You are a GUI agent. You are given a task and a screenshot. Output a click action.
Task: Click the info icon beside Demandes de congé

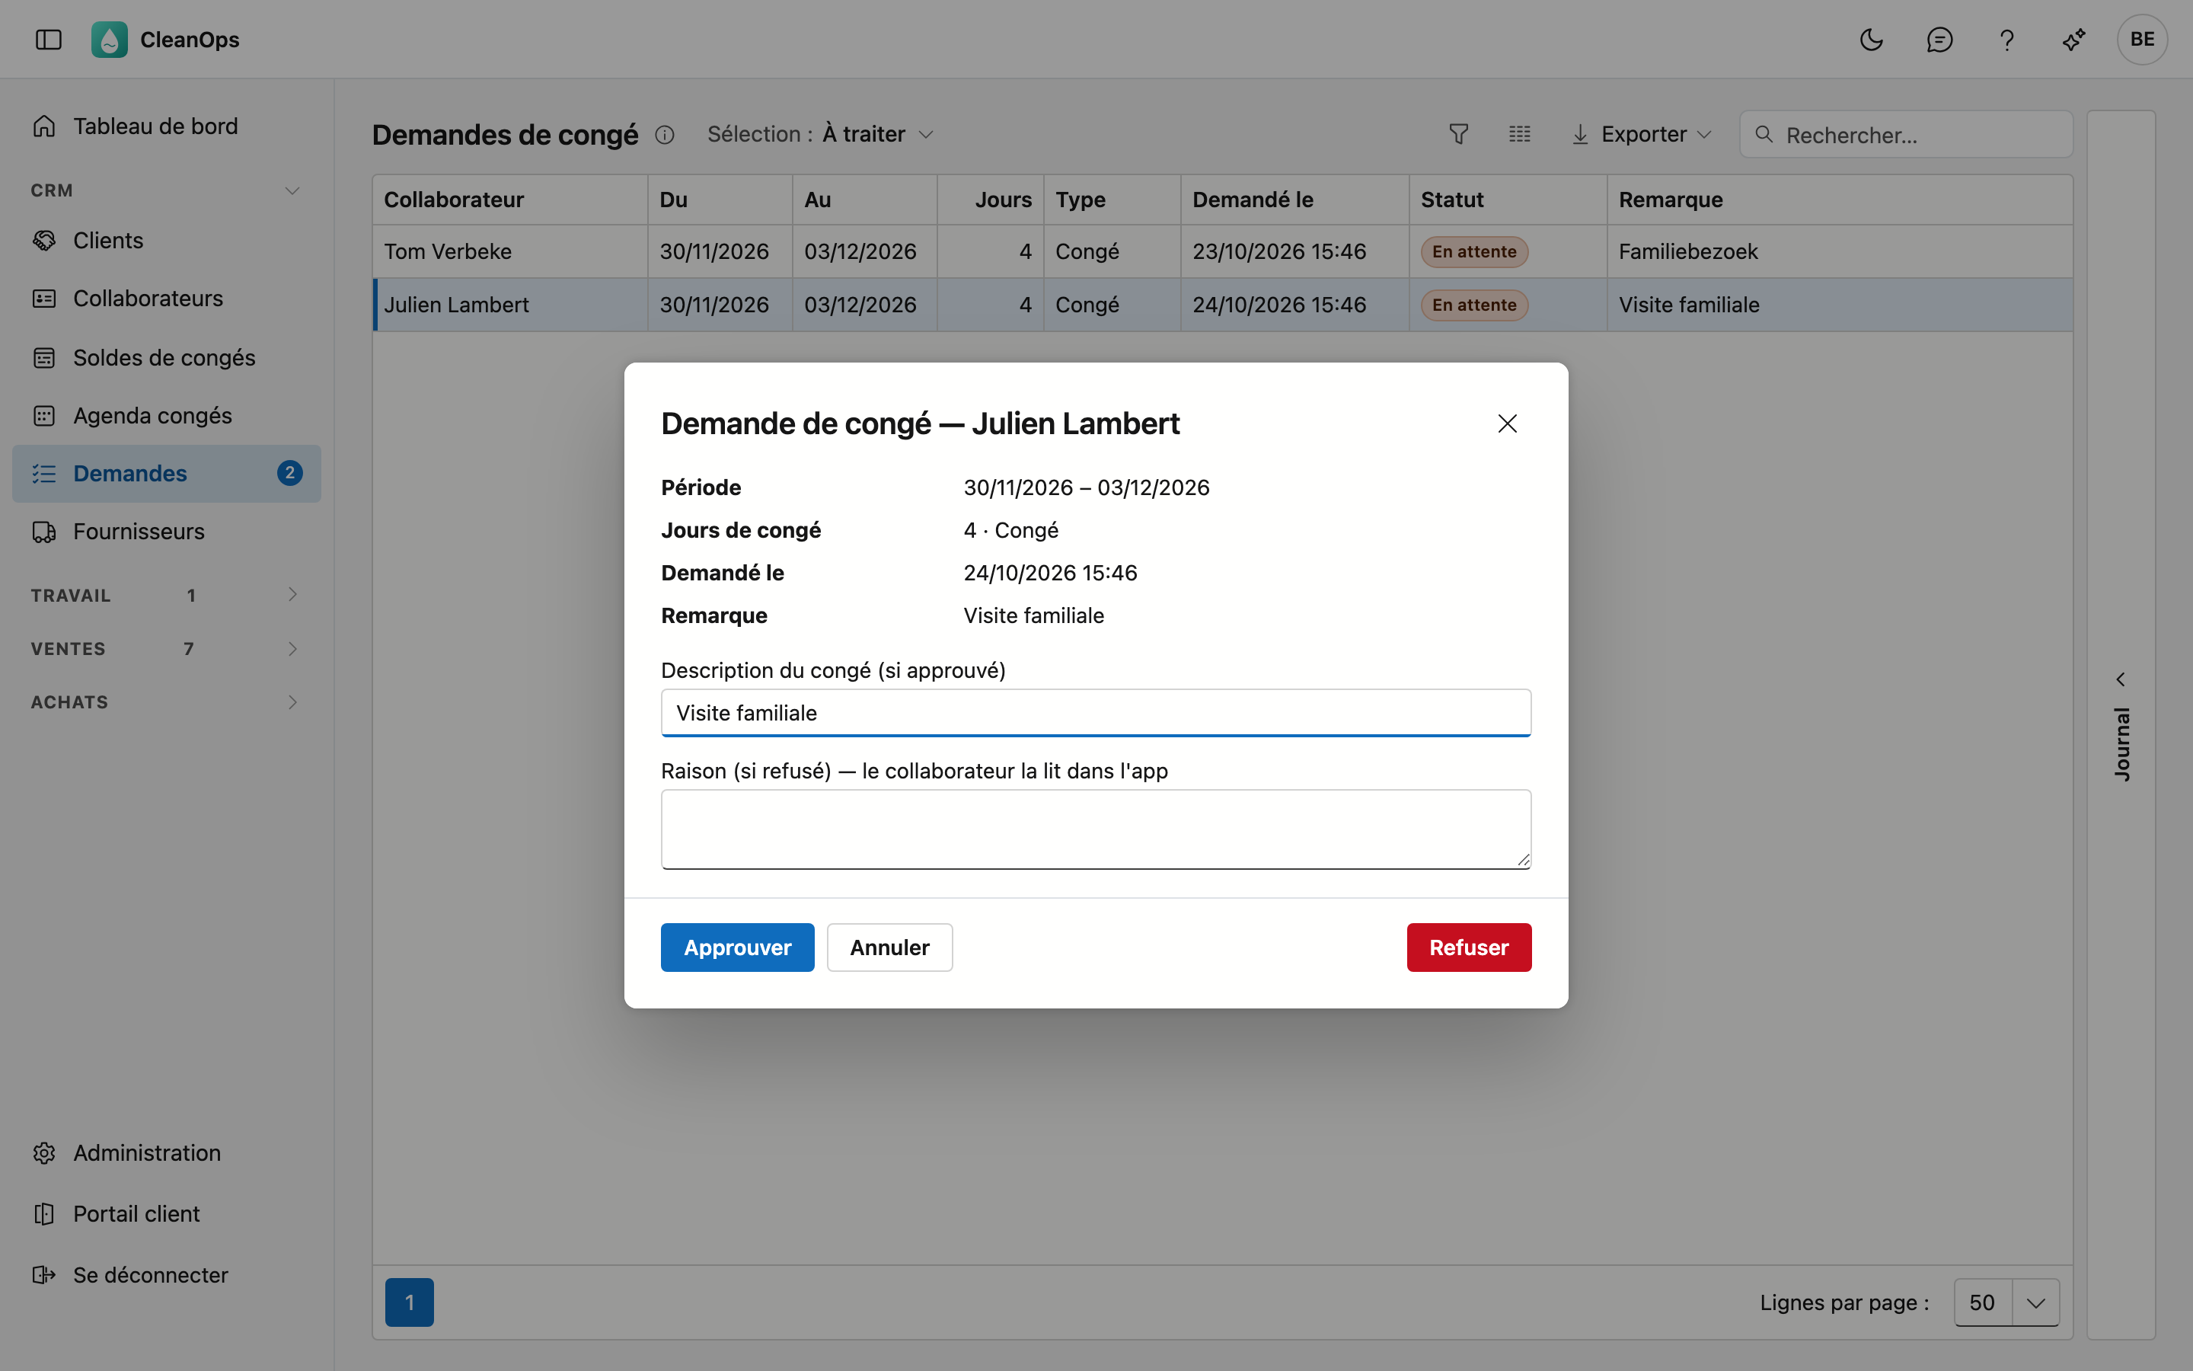(664, 135)
